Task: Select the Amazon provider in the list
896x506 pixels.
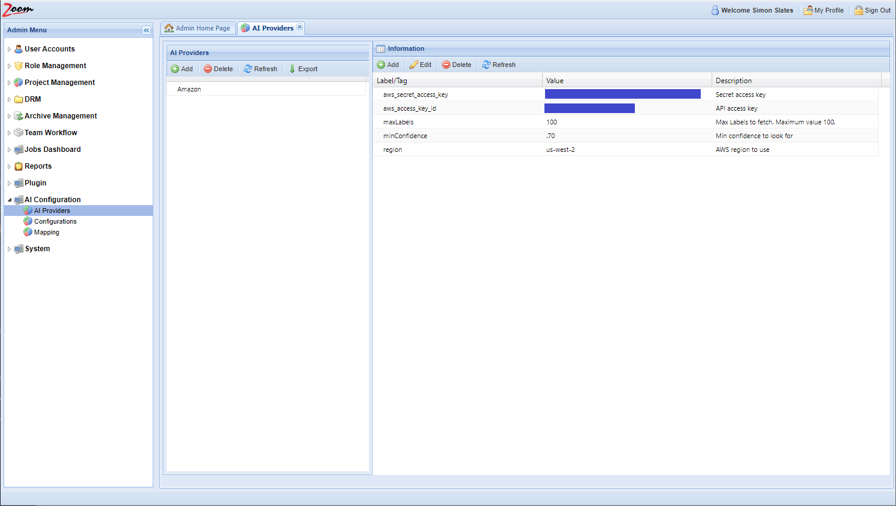Action: (x=189, y=89)
